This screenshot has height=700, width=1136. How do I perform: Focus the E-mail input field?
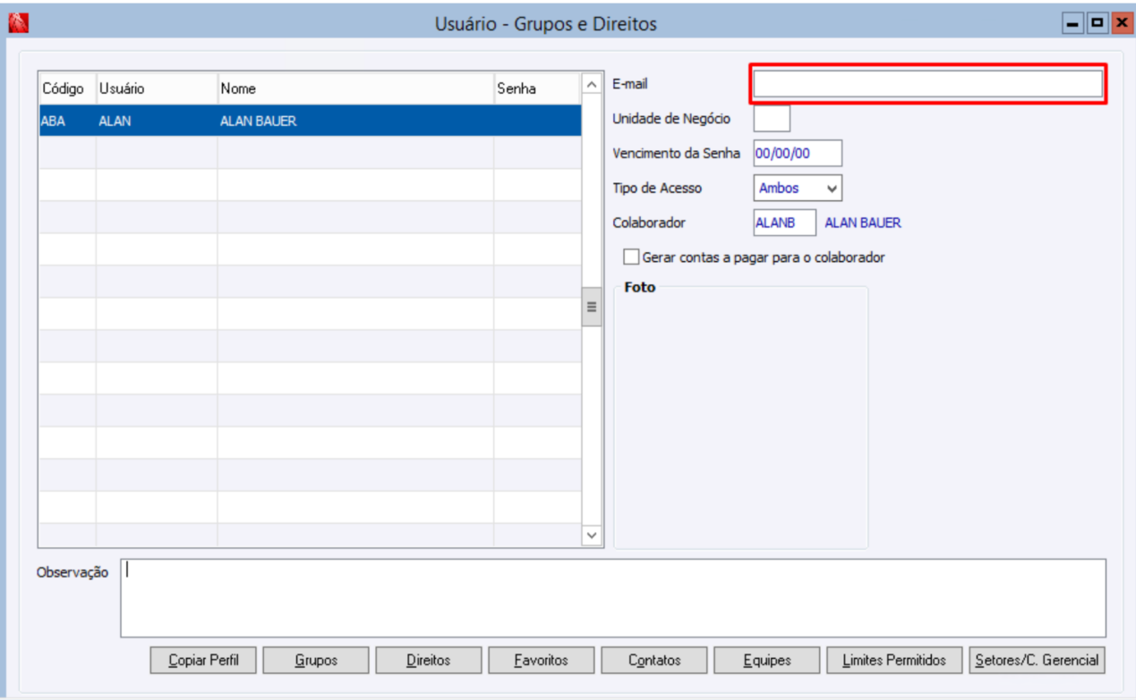pos(928,84)
